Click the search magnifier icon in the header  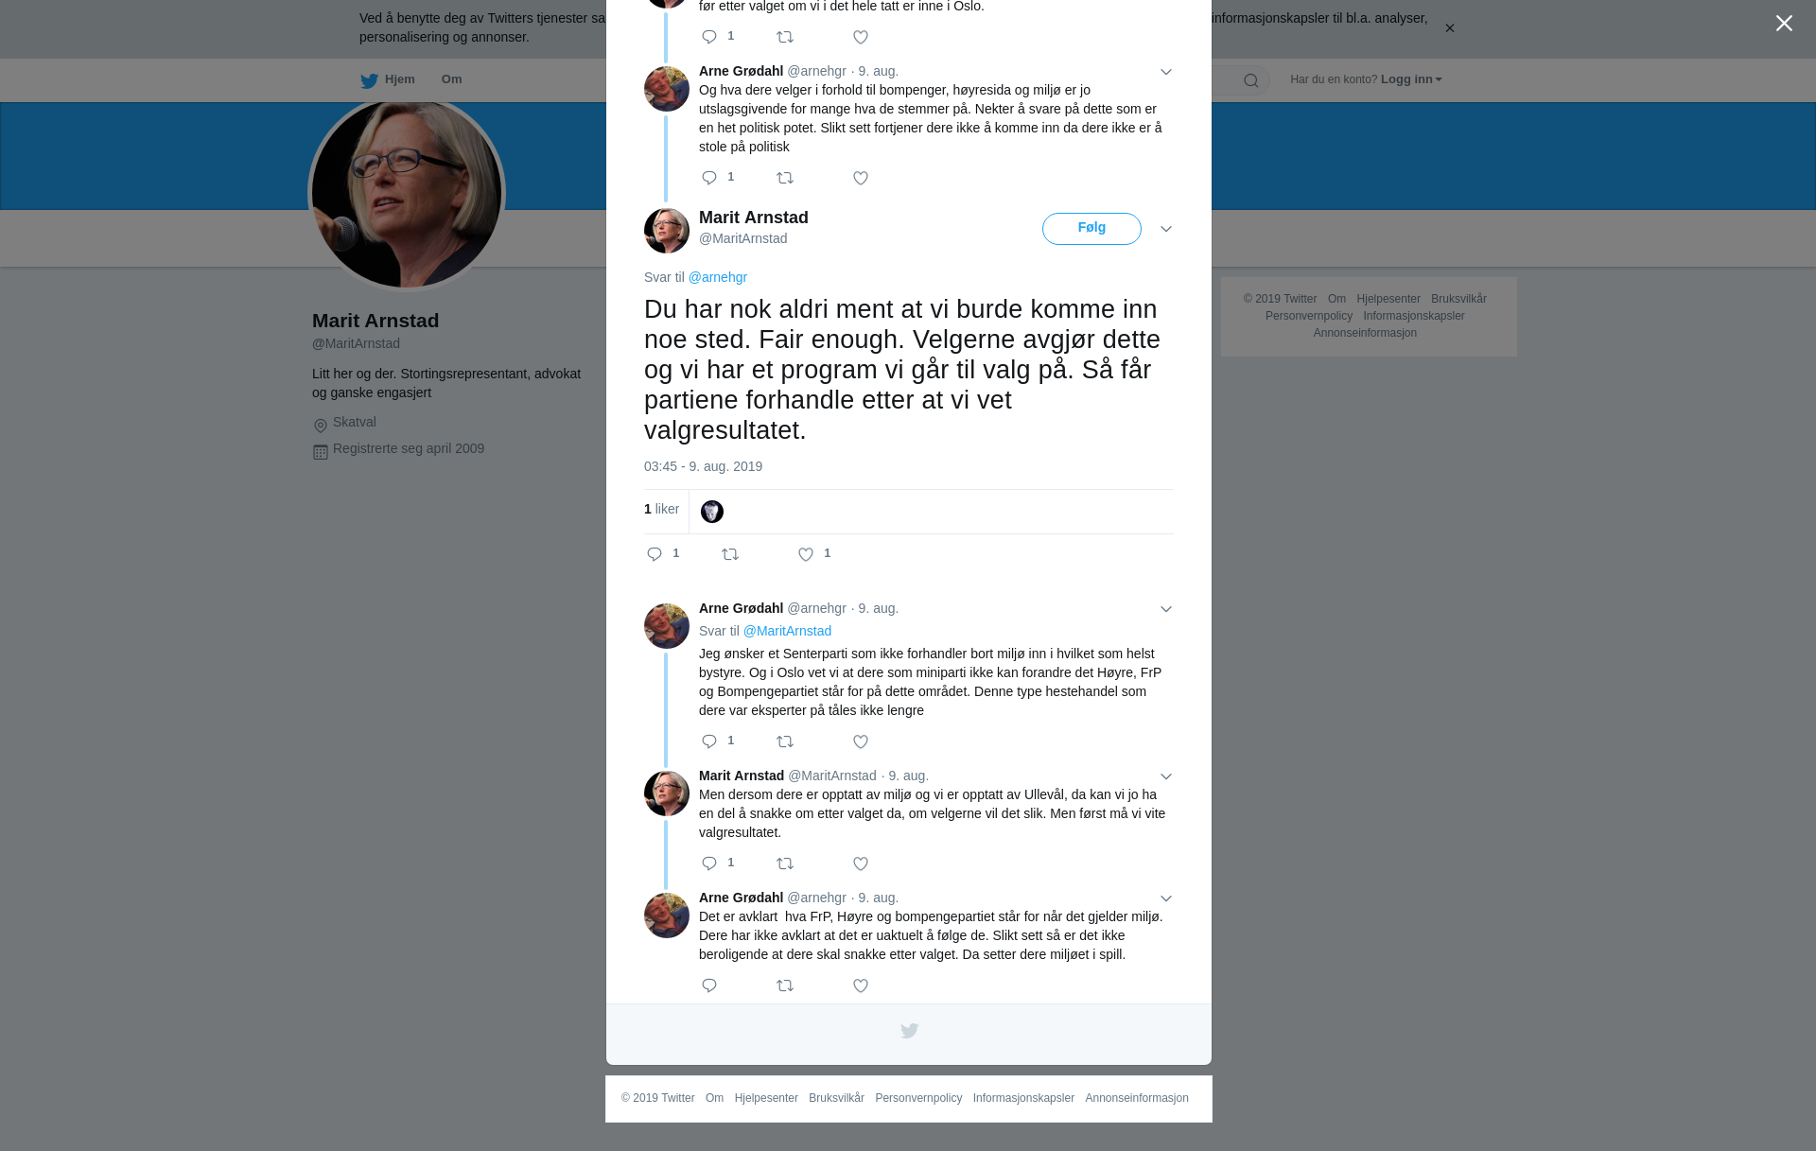coord(1251,80)
